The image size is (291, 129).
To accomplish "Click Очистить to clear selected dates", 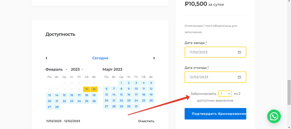I will click(146, 121).
